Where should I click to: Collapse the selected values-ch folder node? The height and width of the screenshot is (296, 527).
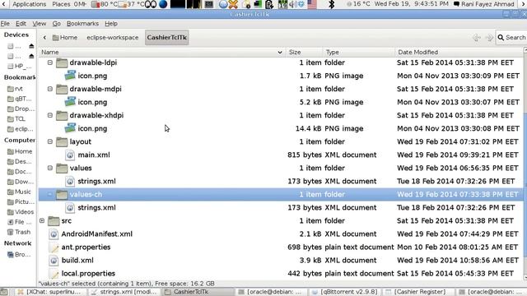(50, 195)
